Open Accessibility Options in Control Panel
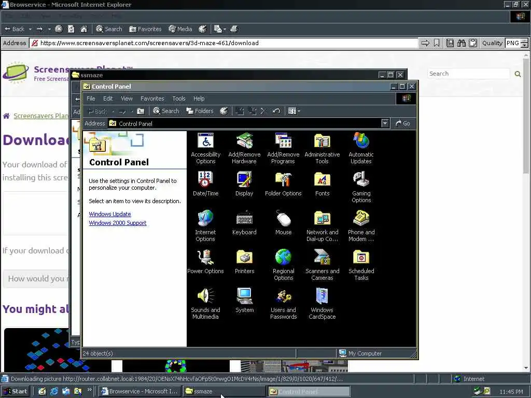 coord(205,148)
